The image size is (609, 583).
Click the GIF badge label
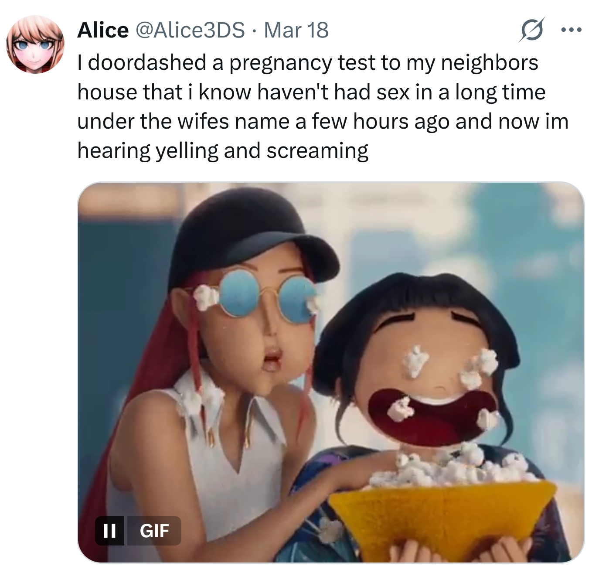[153, 530]
